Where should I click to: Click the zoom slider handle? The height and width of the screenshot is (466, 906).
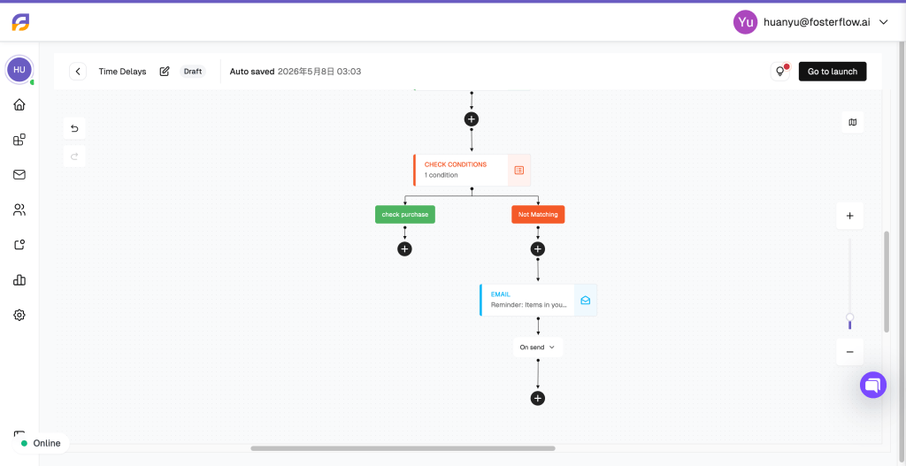pos(850,317)
